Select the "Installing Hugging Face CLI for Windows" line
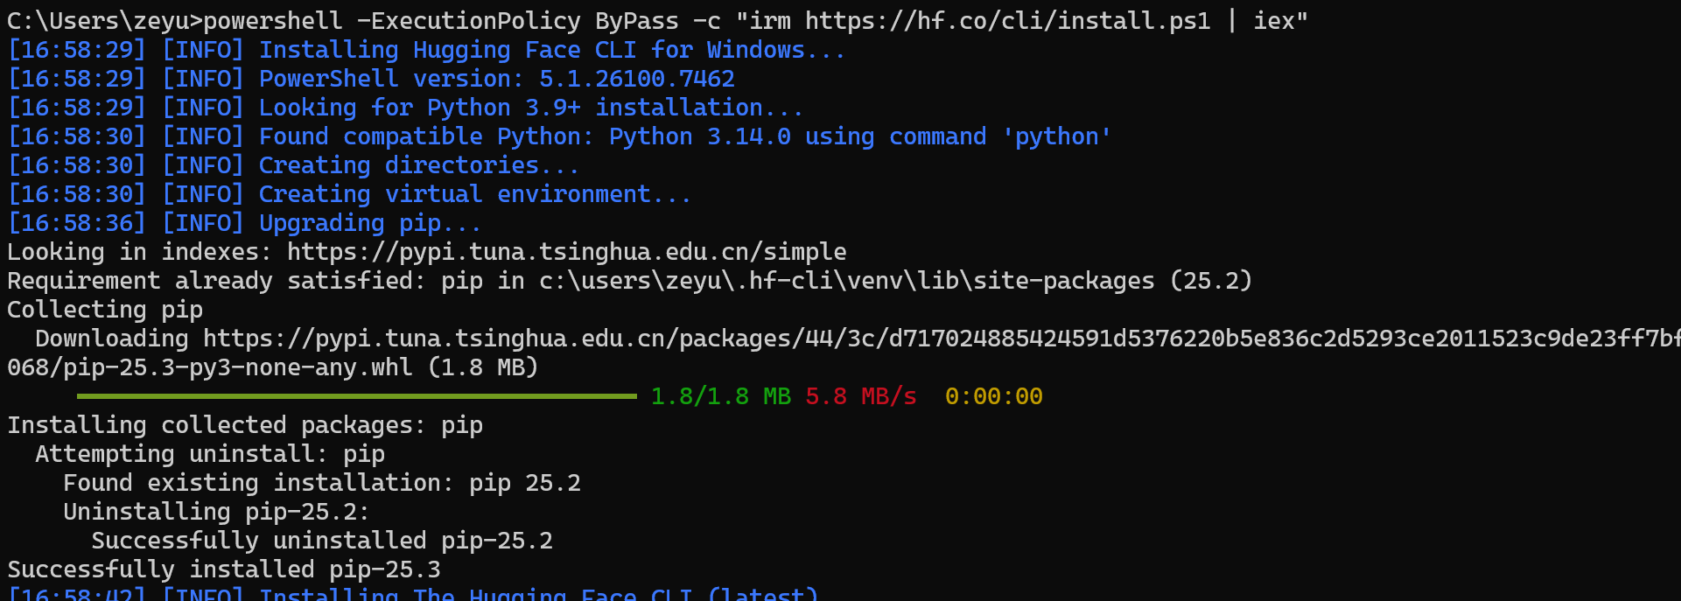 pyautogui.click(x=551, y=50)
